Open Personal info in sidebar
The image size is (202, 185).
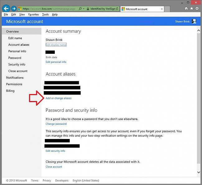pyautogui.click(x=17, y=51)
